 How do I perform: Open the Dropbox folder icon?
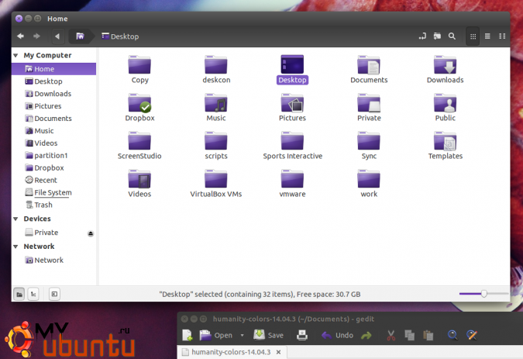(x=140, y=104)
